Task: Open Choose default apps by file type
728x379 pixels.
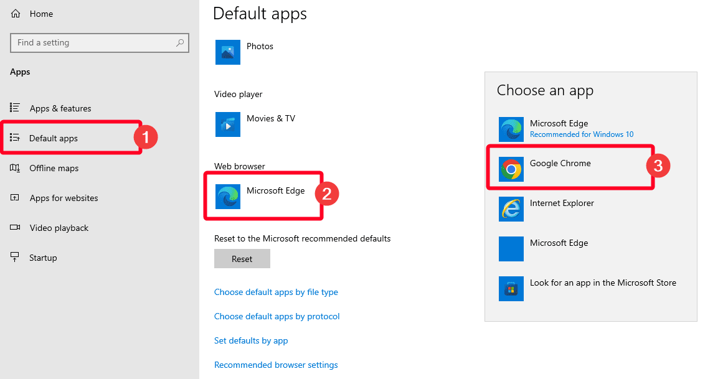Action: coord(276,292)
